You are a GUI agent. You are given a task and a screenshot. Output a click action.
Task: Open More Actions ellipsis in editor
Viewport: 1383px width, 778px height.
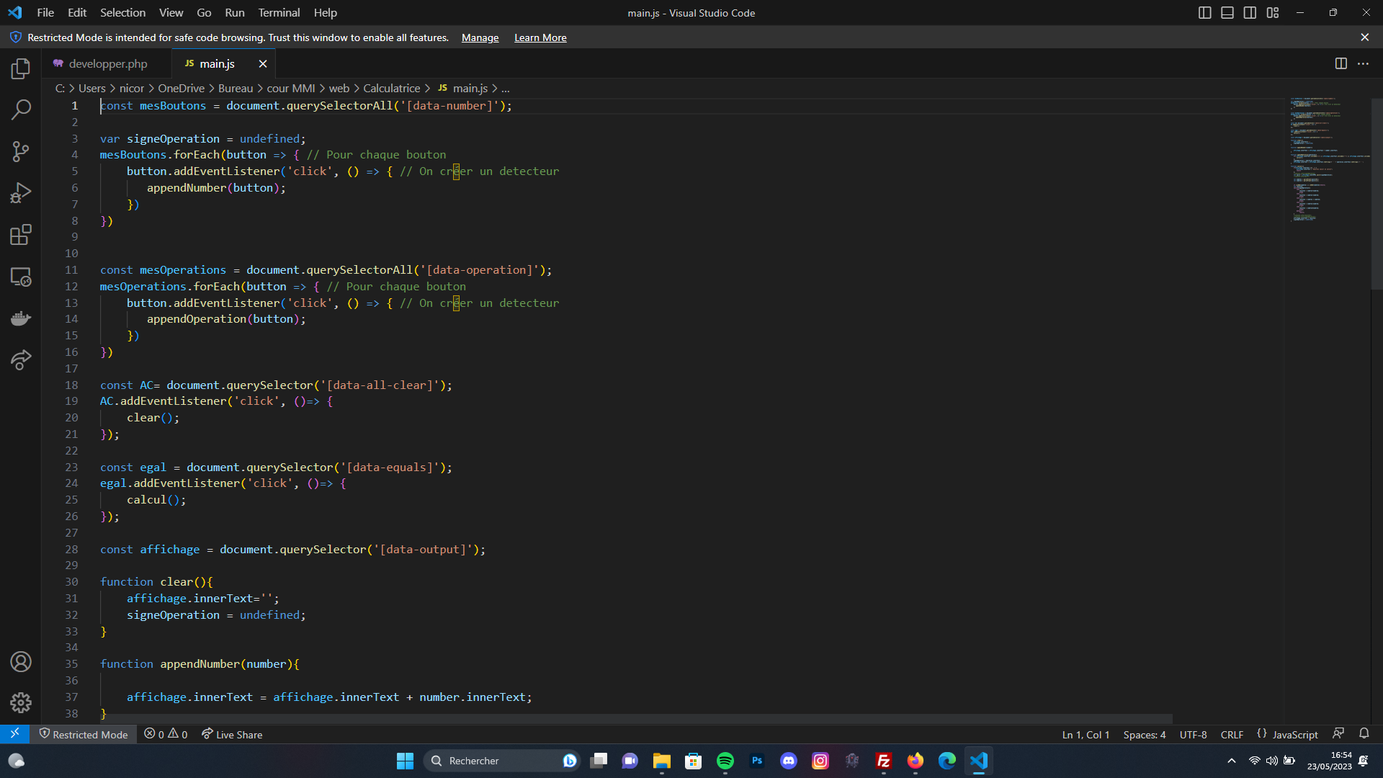[1363, 63]
